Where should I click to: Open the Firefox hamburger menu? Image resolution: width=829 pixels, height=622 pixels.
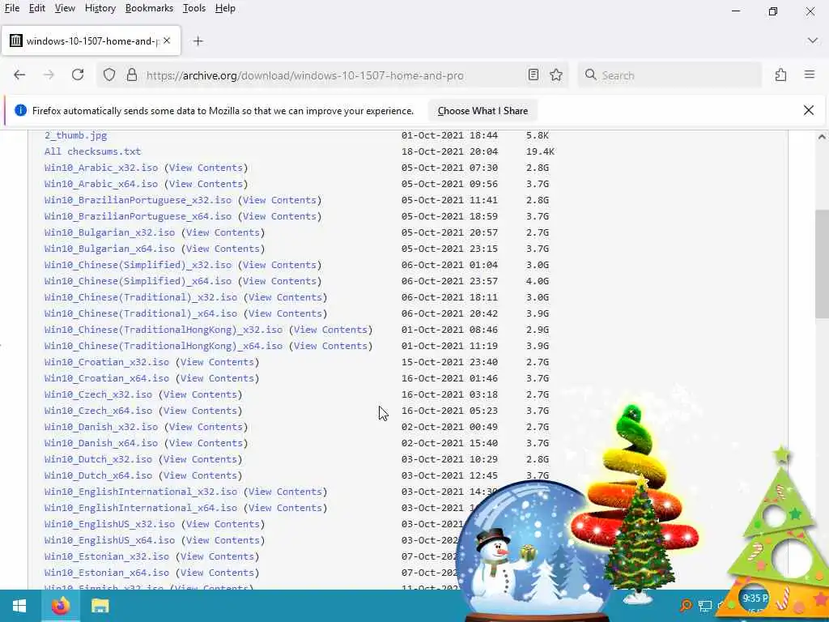(810, 75)
